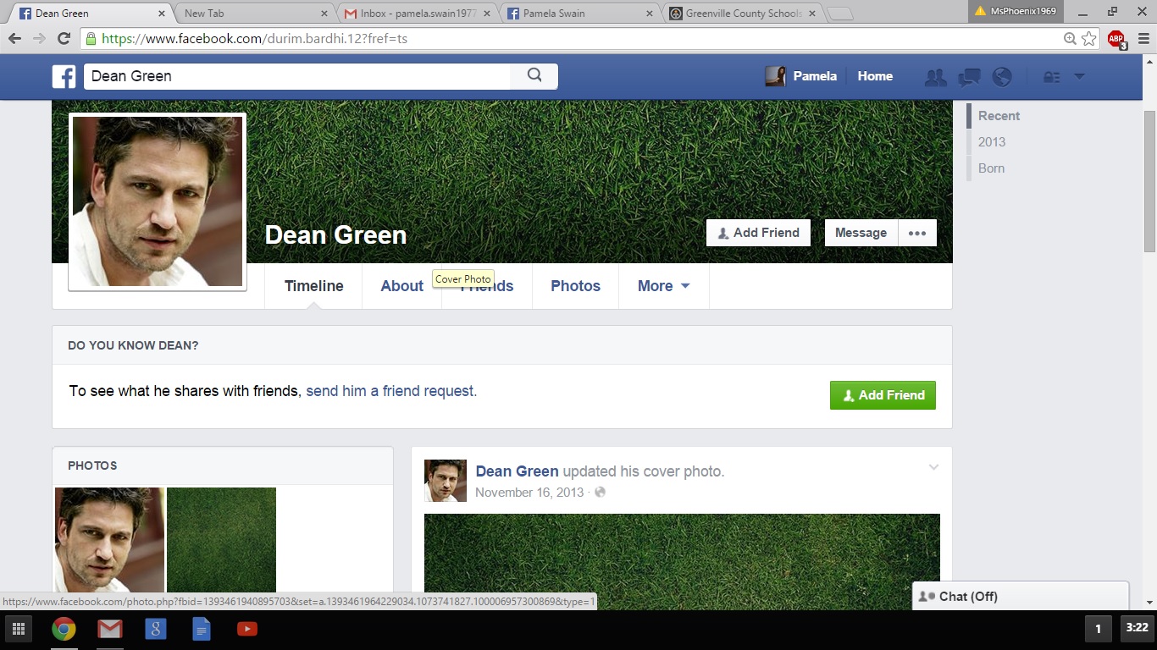The height and width of the screenshot is (650, 1157).
Task: Open a new browser tab
Action: coord(839,14)
